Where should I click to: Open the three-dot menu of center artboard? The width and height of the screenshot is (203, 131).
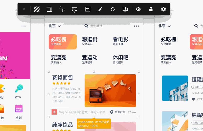pyautogui.click(x=136, y=26)
